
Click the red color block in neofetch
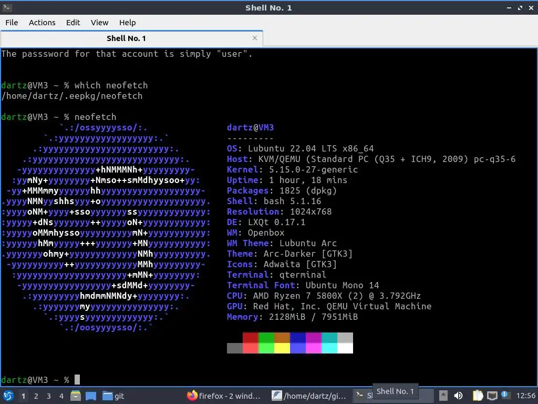tap(251, 337)
